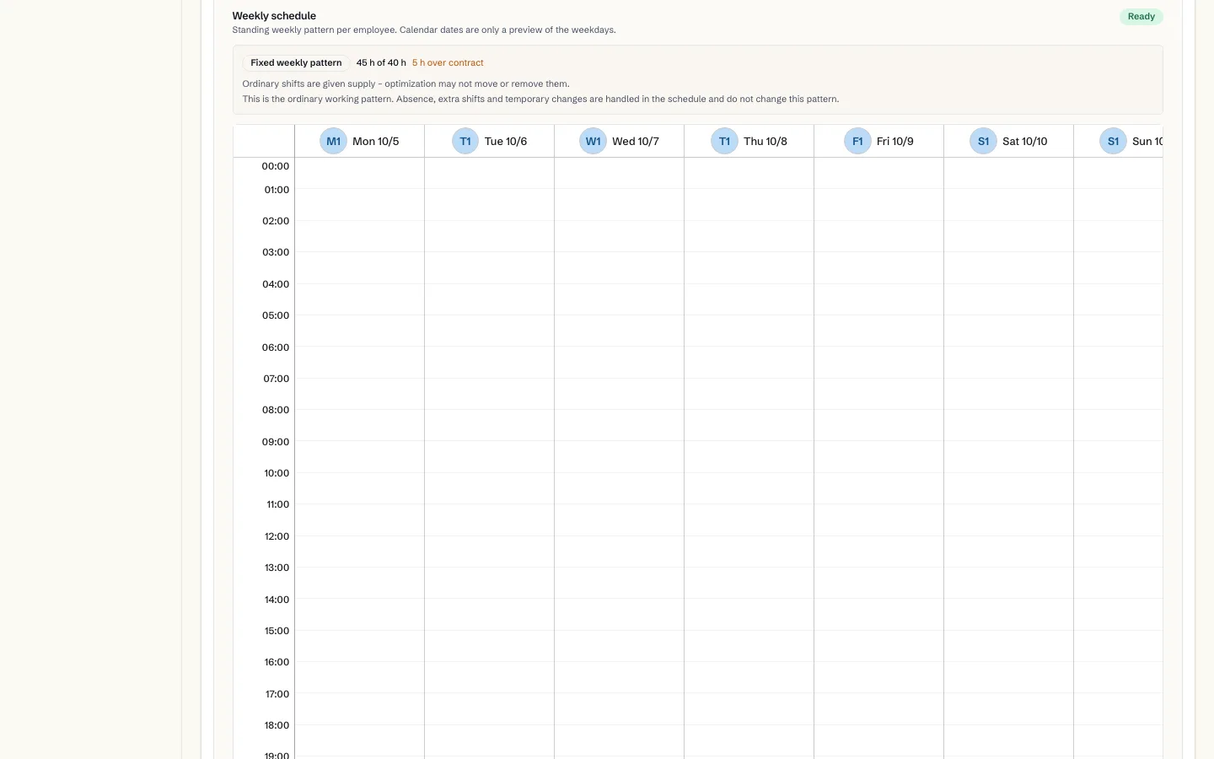Click the '45 h of 40 h' text
The image size is (1214, 759).
pyautogui.click(x=381, y=63)
